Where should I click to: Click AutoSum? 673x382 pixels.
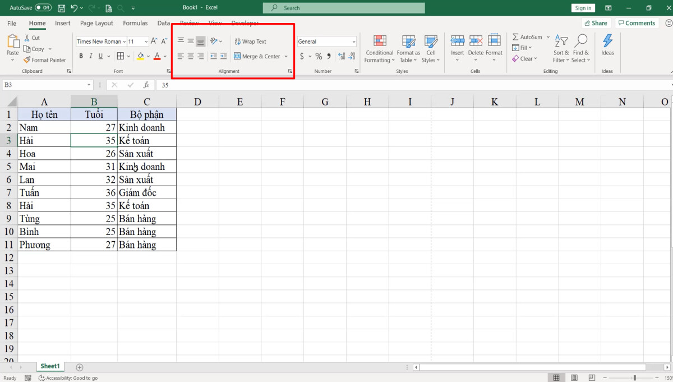coord(527,37)
